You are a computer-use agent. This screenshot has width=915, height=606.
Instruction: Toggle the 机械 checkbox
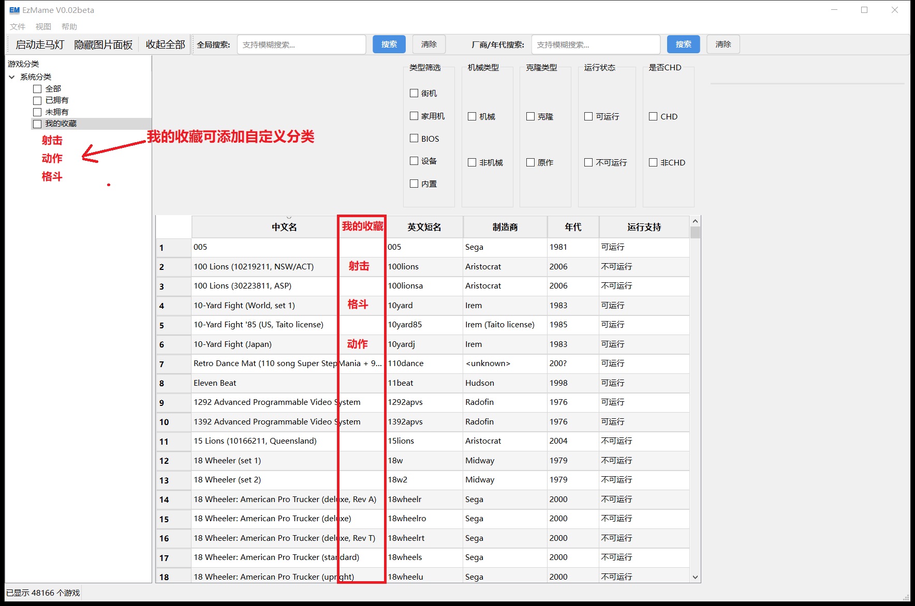pos(472,116)
